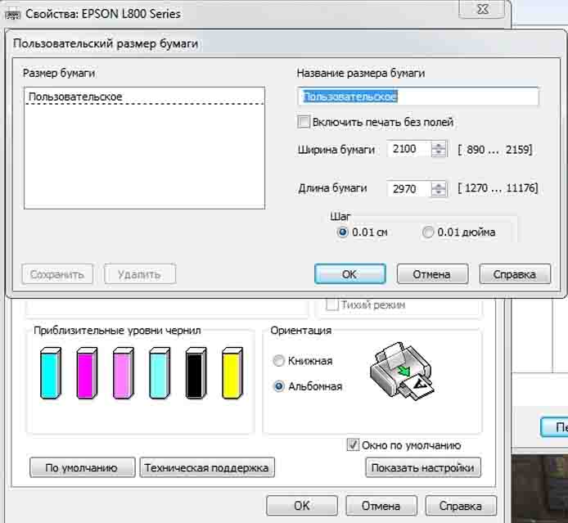
Task: Increase paper length with the up arrow
Action: click(x=439, y=185)
